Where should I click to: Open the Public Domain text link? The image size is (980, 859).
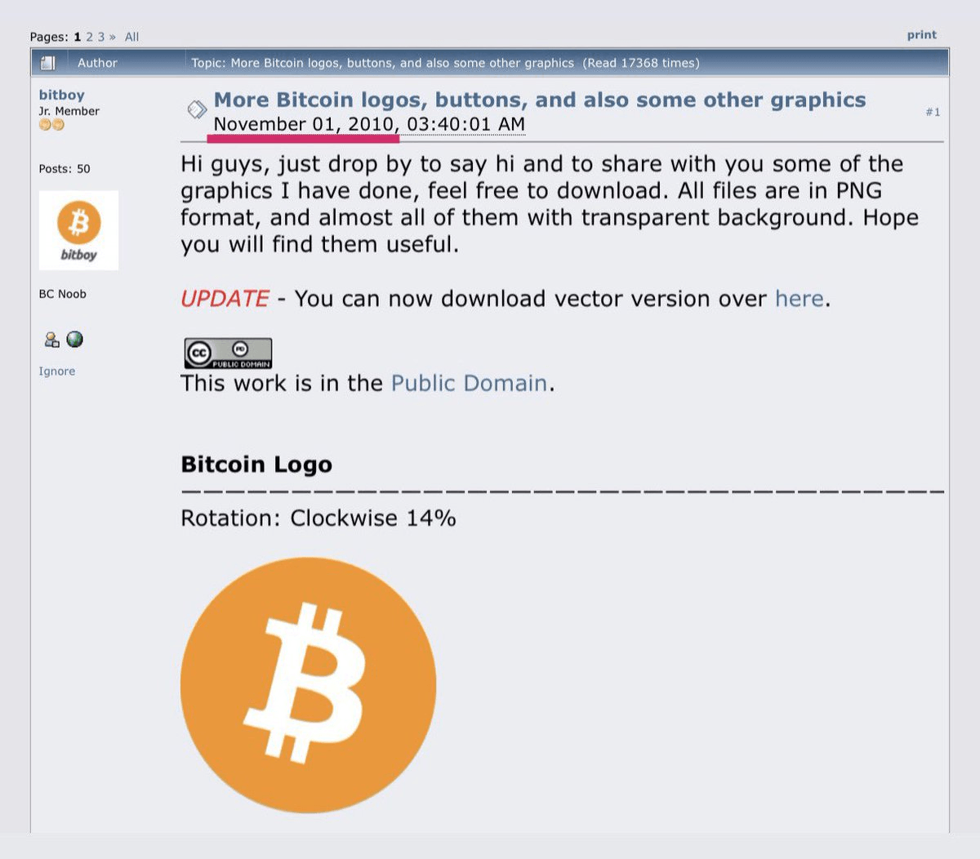pyautogui.click(x=470, y=383)
